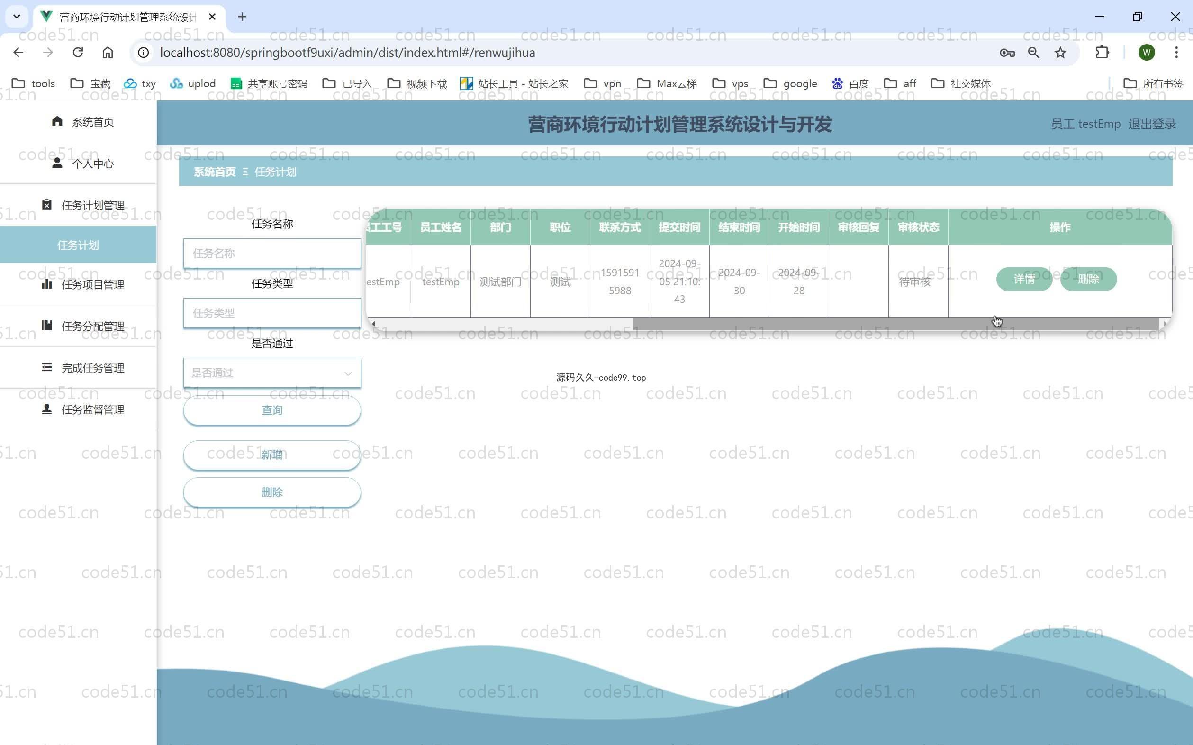Click the home icon beside 系统首页
The height and width of the screenshot is (745, 1193).
click(57, 121)
